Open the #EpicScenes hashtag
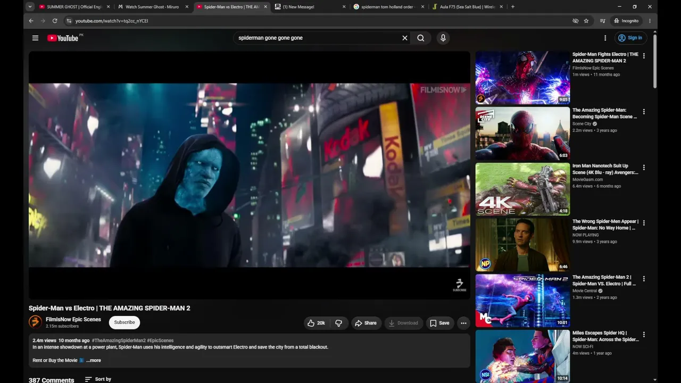681x383 pixels. point(160,340)
